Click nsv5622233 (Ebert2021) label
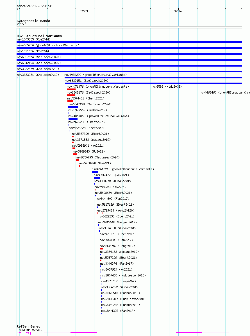The width and height of the screenshot is (250, 336). 116,216
